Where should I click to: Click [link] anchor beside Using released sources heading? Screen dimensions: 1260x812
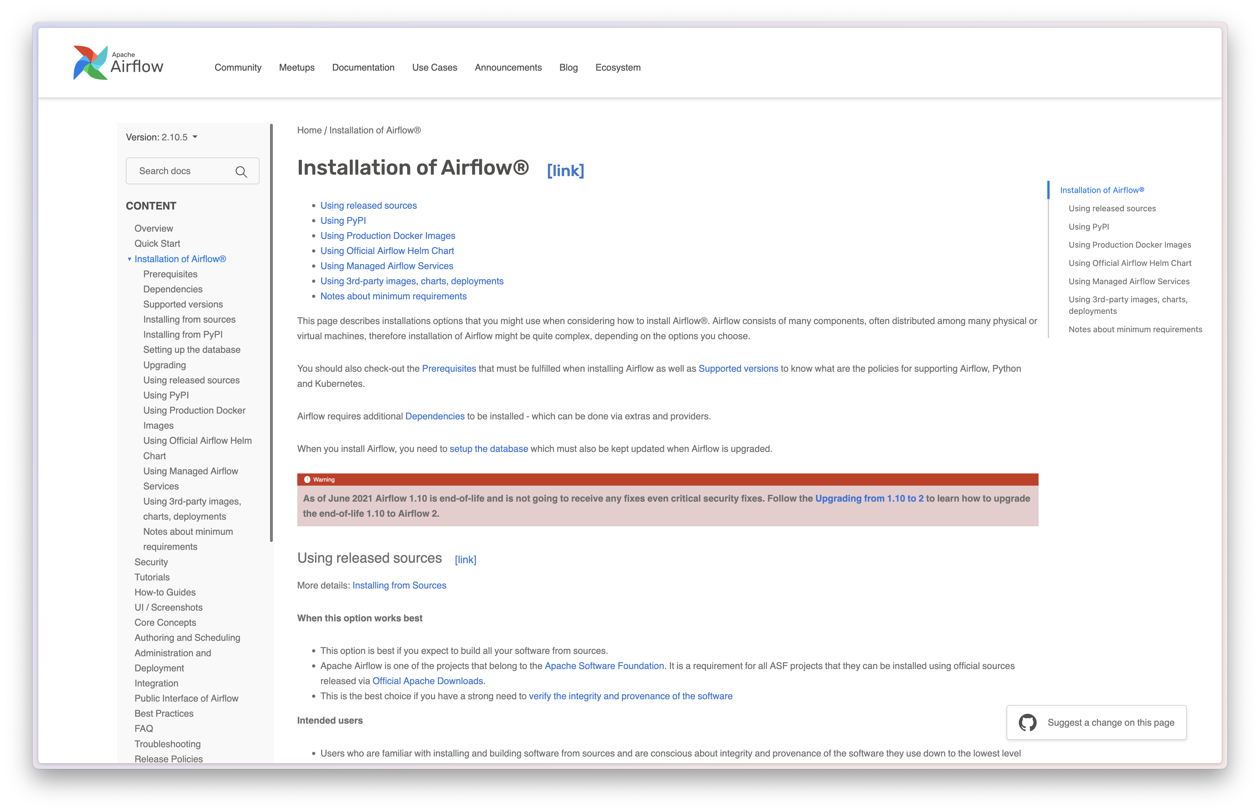coord(466,559)
